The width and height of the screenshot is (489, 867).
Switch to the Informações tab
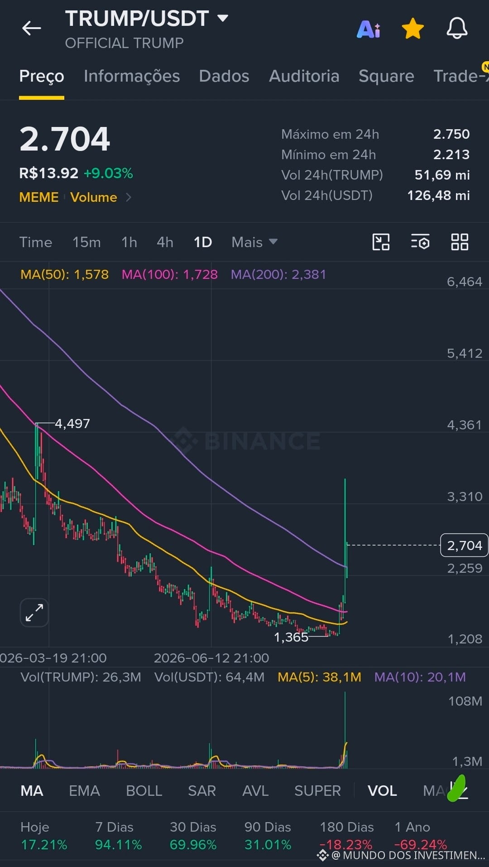(132, 76)
